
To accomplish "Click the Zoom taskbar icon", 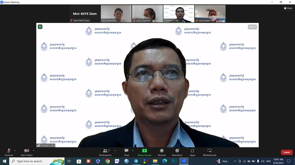I will 184,161.
